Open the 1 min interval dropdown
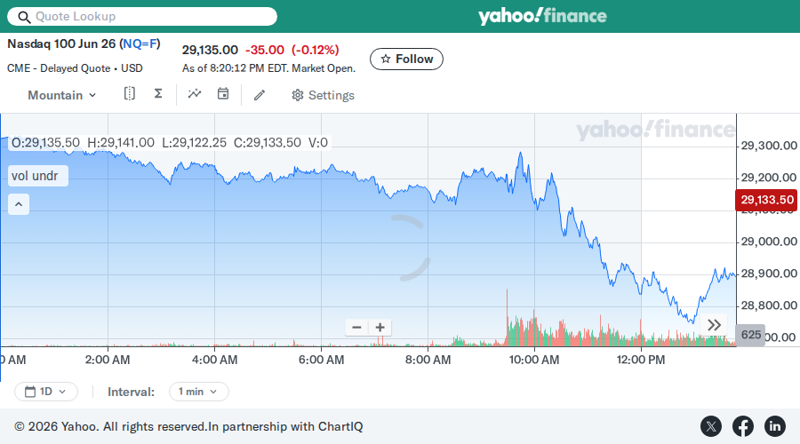Image resolution: width=800 pixels, height=444 pixels. coord(198,392)
